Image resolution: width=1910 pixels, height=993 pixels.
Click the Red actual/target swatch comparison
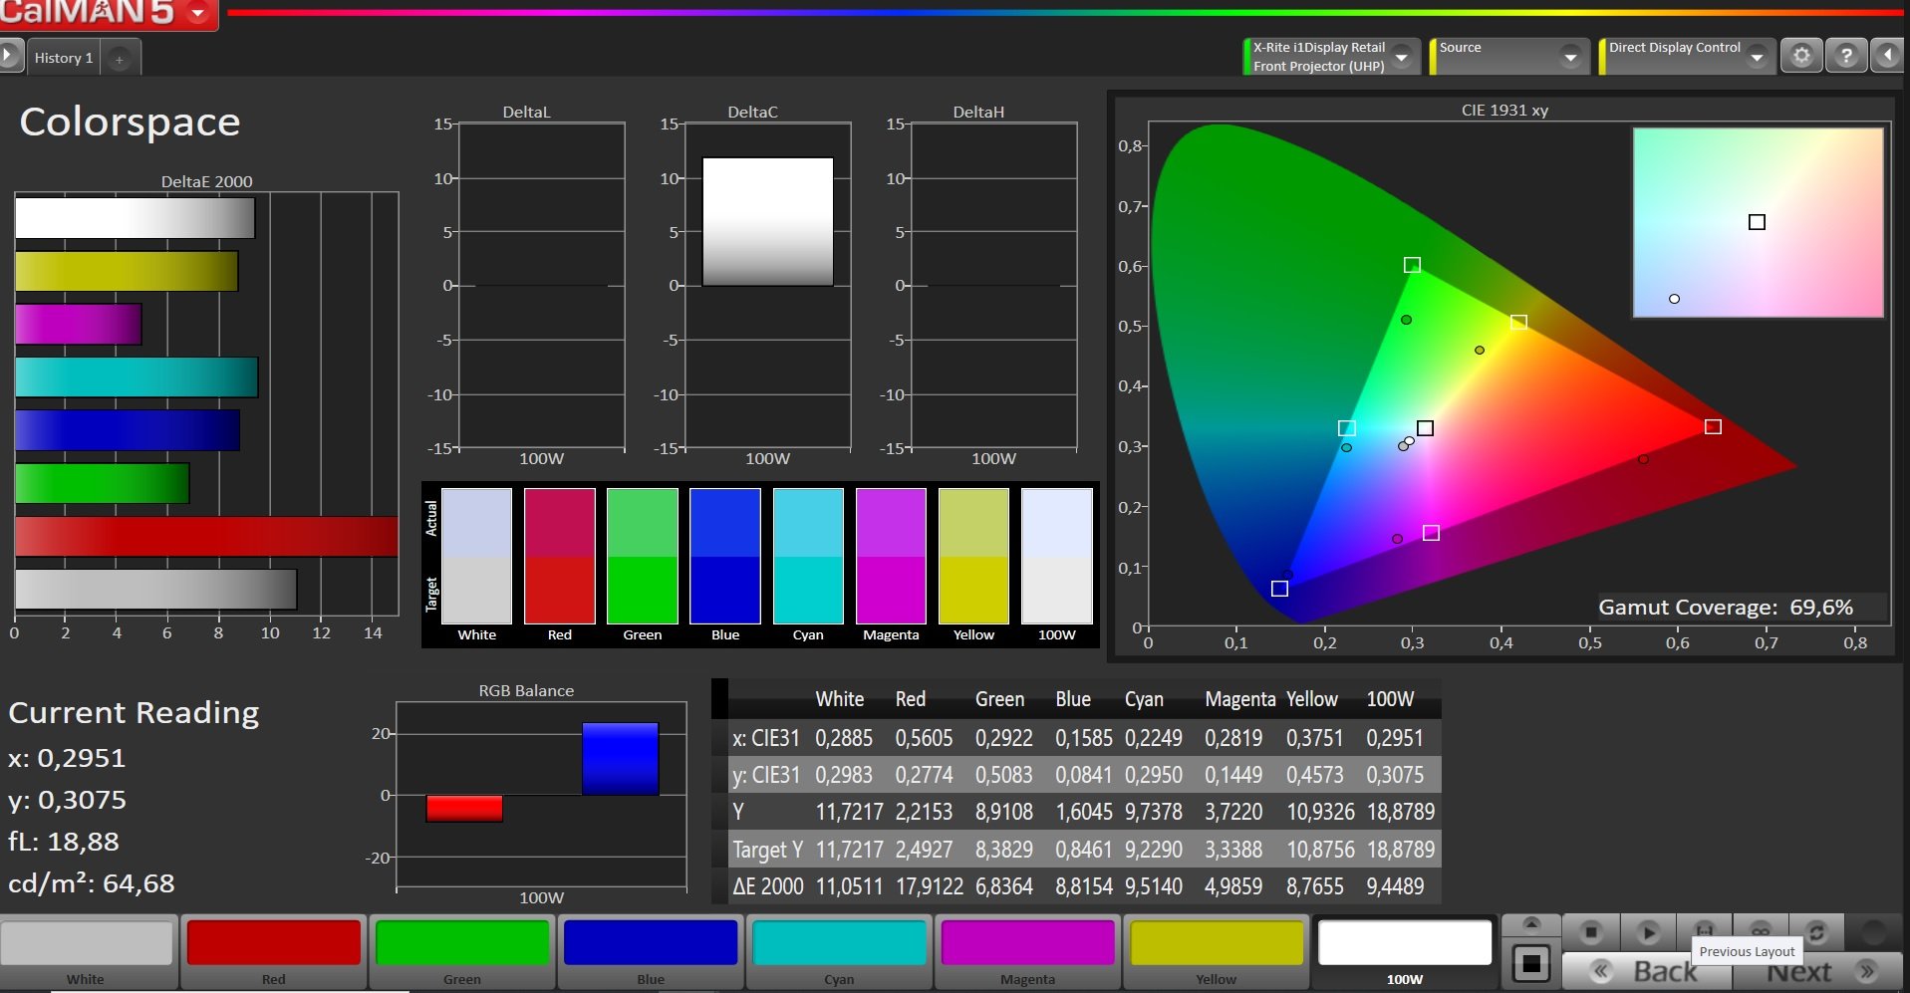(560, 556)
